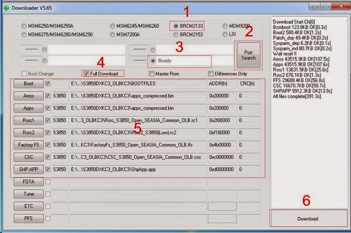Viewport: 351px width, 233px height.
Task: Click the FOTA file button
Action: (29, 182)
